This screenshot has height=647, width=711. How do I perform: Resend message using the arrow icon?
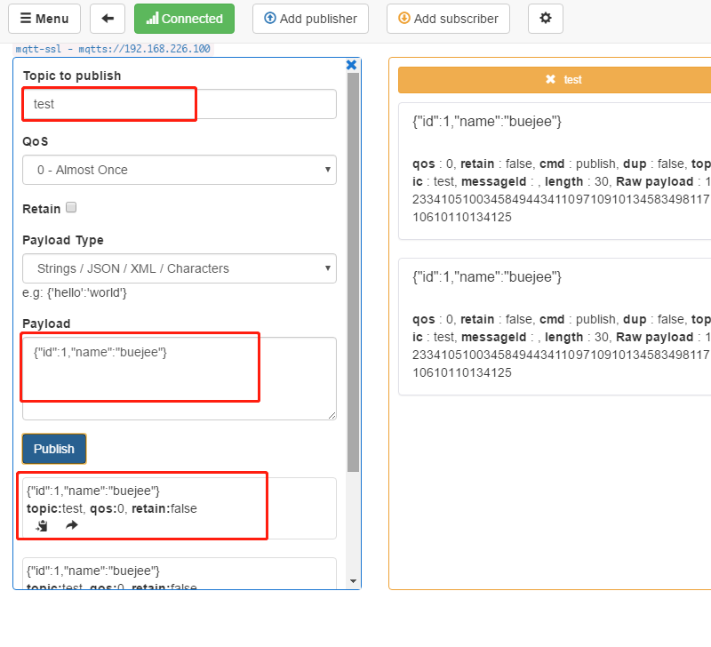pos(71,525)
